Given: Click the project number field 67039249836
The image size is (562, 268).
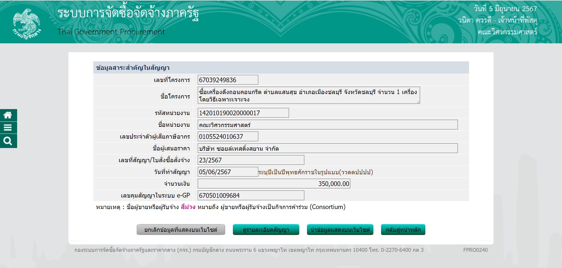Looking at the screenshot, I should point(228,80).
